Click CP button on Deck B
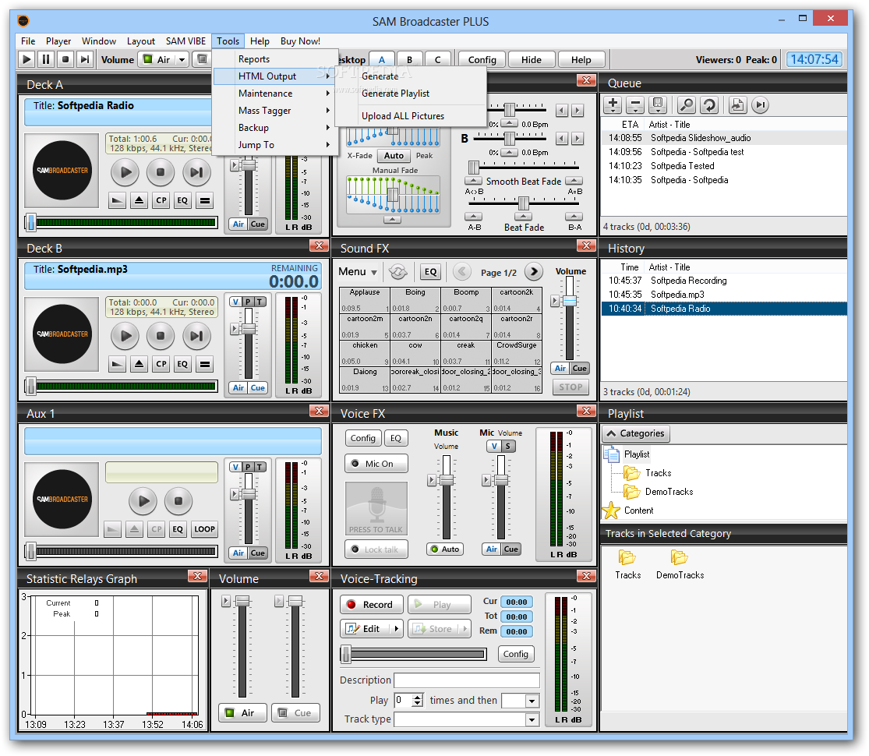 pos(161,364)
